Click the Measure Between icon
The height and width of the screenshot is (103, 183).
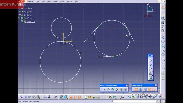(45, 97)
